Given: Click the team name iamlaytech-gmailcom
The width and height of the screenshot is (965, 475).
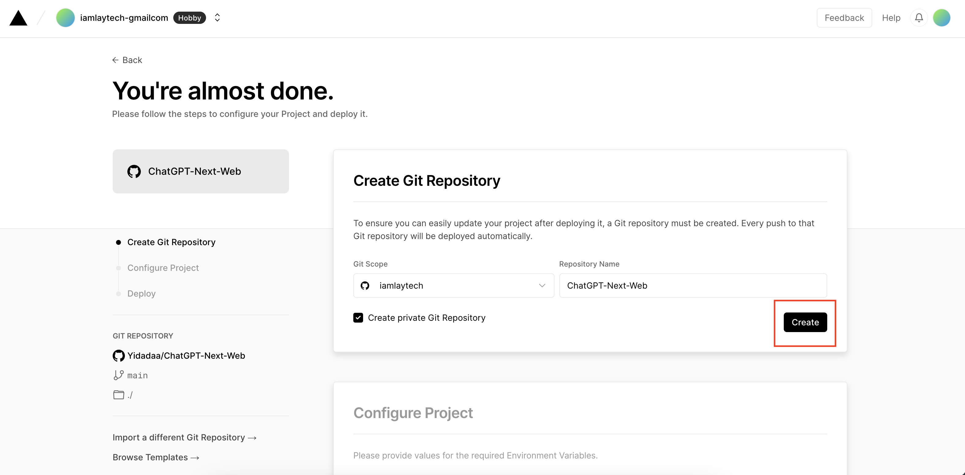Looking at the screenshot, I should (x=124, y=18).
